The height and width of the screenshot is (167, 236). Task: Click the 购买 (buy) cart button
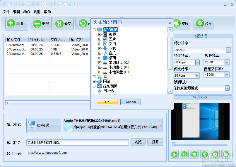coord(203,23)
